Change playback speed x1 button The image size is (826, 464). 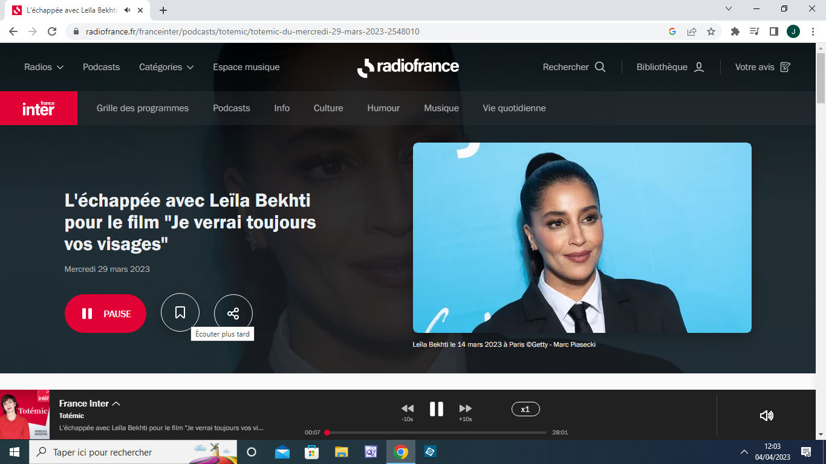pyautogui.click(x=525, y=409)
